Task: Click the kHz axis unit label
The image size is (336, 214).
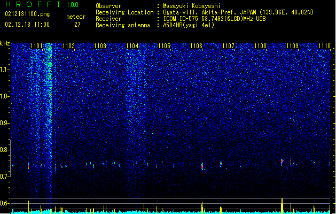Action: (5, 43)
